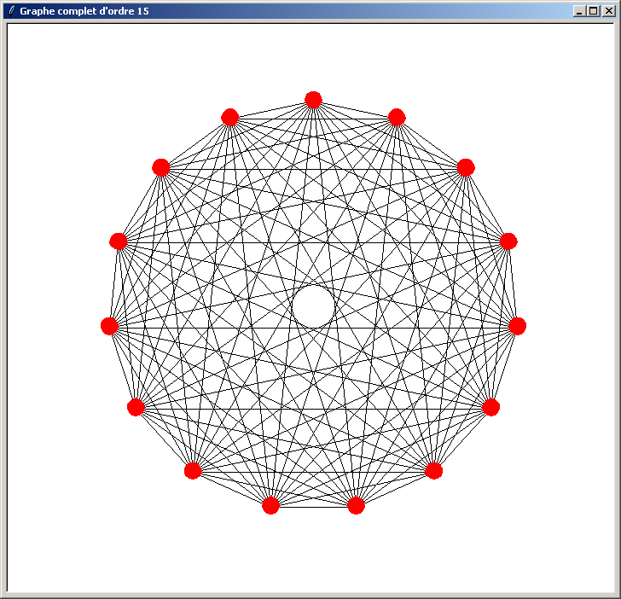
Task: Click the second vertex counterclockwise from the topmost
Action: coord(161,167)
